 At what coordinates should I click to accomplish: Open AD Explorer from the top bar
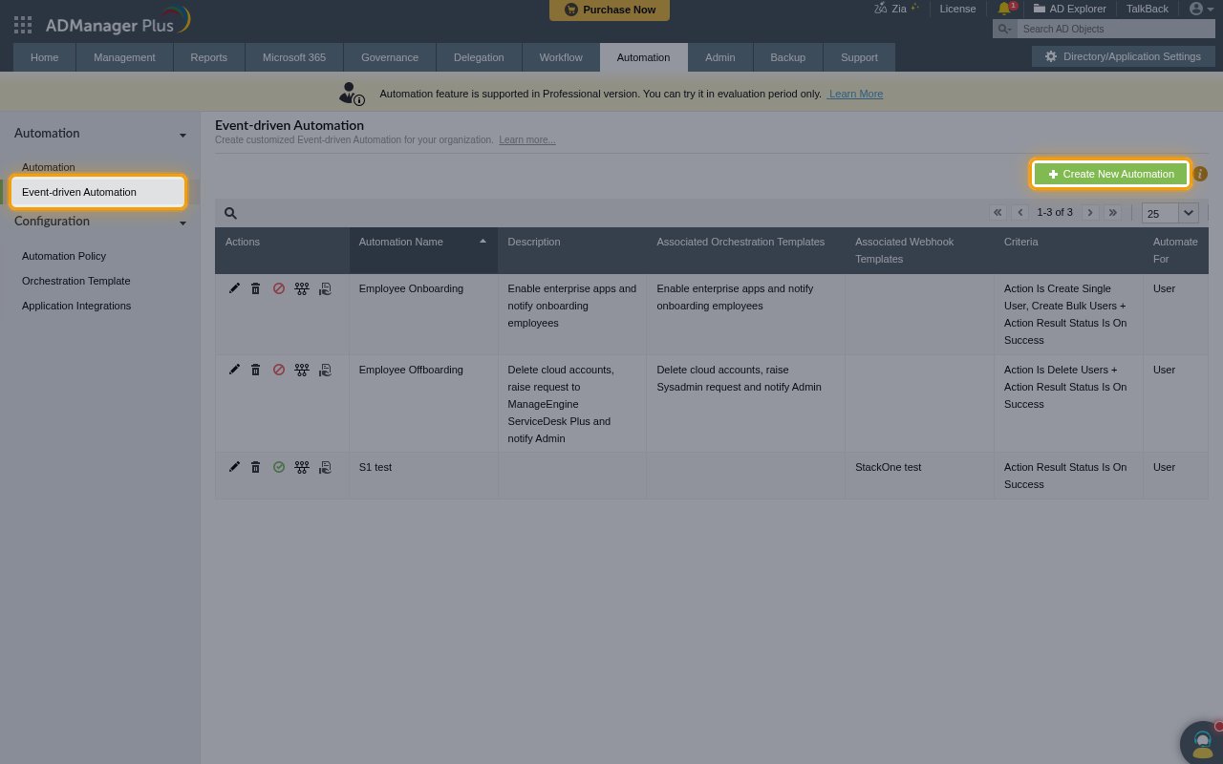(x=1069, y=9)
